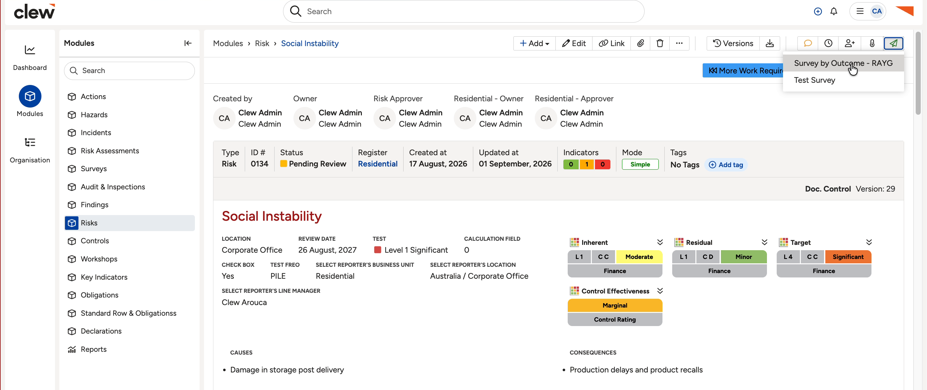
Task: Click the clock history icon
Action: (x=828, y=43)
